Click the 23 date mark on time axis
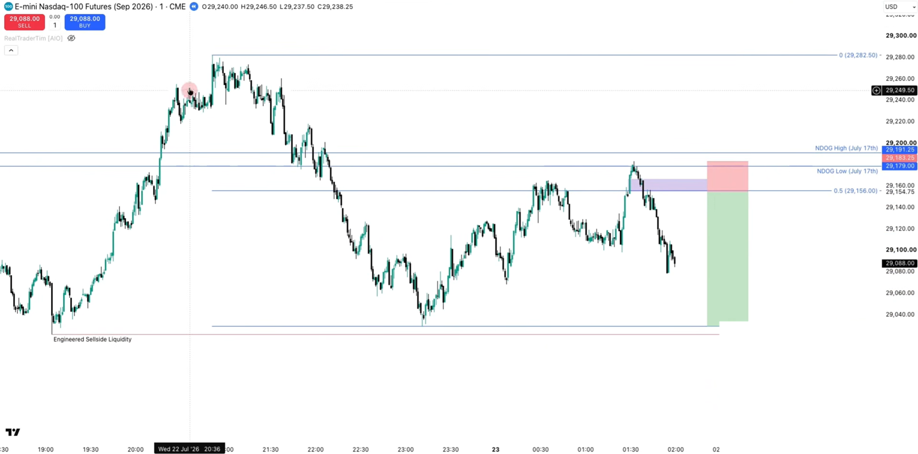The image size is (918, 454). click(495, 449)
